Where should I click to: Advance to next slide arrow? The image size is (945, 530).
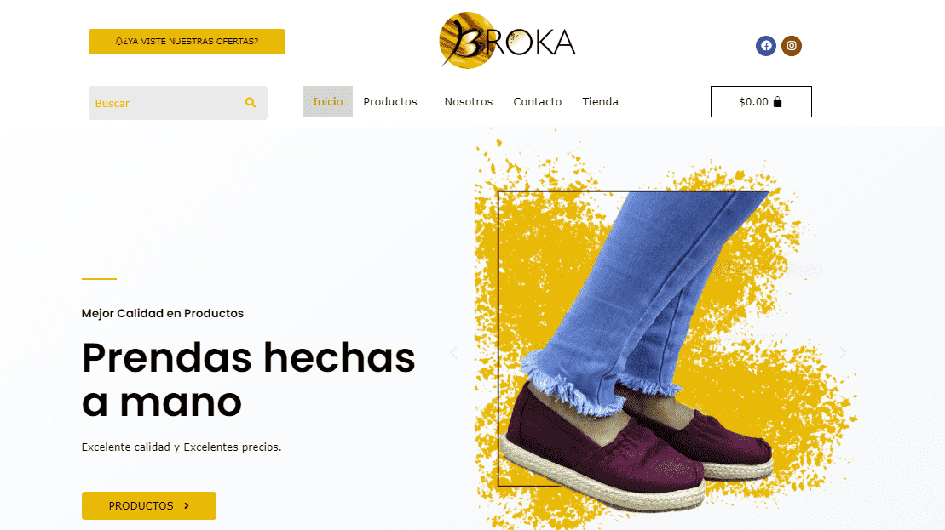point(843,352)
